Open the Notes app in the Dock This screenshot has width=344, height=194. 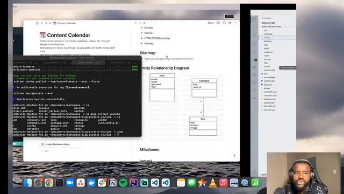pos(181,183)
